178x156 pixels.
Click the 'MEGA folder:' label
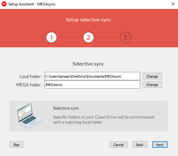tap(29, 85)
